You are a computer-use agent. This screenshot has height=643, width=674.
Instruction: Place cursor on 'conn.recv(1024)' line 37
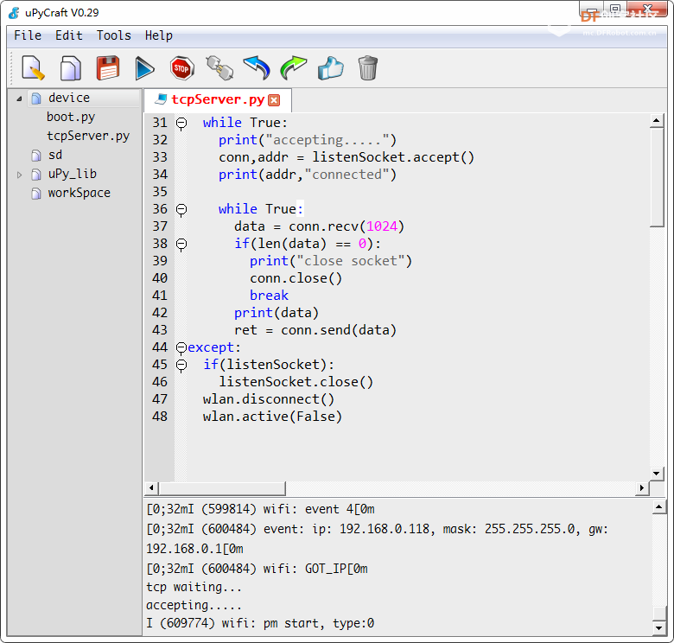347,226
